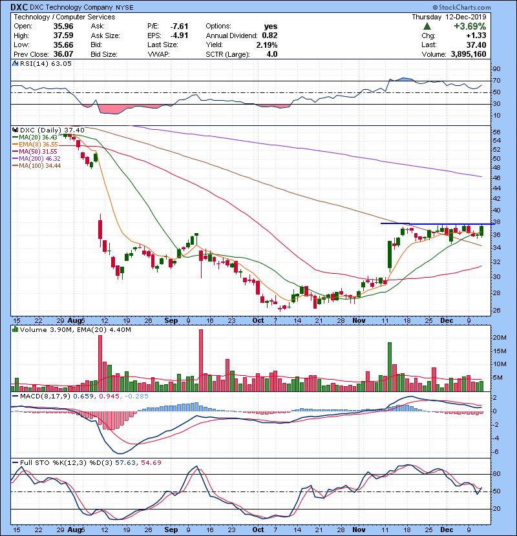This screenshot has height=536, width=517.
Task: Click the tallest red volume bar in September
Action: (201, 360)
